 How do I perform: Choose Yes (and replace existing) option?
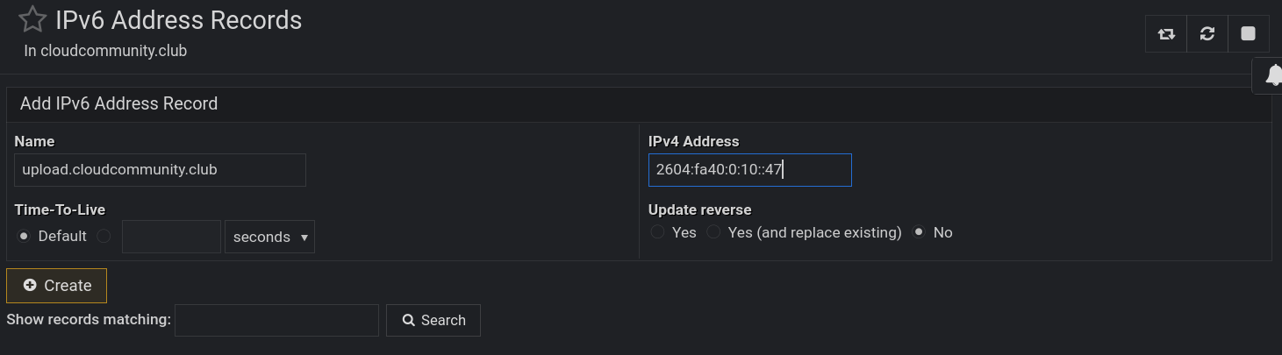(x=714, y=232)
